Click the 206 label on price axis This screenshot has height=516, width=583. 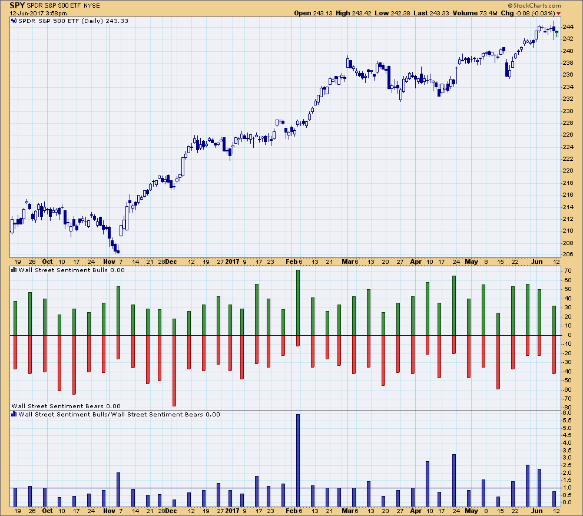pos(568,254)
